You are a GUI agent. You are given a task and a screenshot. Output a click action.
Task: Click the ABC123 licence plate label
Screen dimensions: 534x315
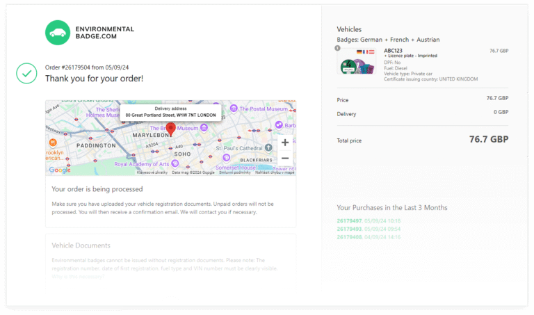pyautogui.click(x=393, y=50)
